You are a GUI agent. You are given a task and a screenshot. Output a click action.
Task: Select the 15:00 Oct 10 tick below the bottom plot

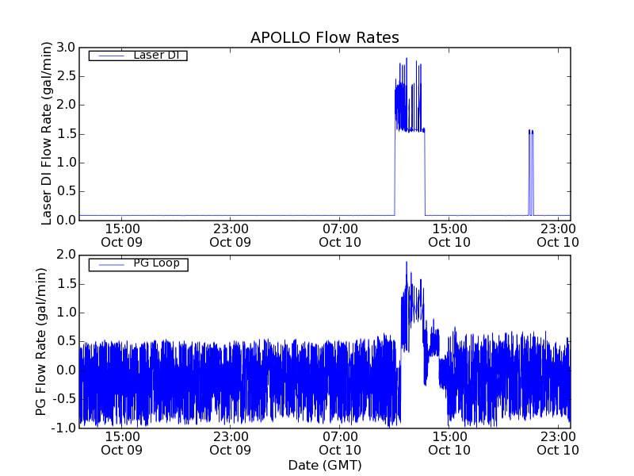coord(449,443)
